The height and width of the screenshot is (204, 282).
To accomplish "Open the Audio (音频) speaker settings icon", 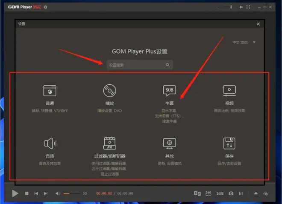I will (x=50, y=144).
